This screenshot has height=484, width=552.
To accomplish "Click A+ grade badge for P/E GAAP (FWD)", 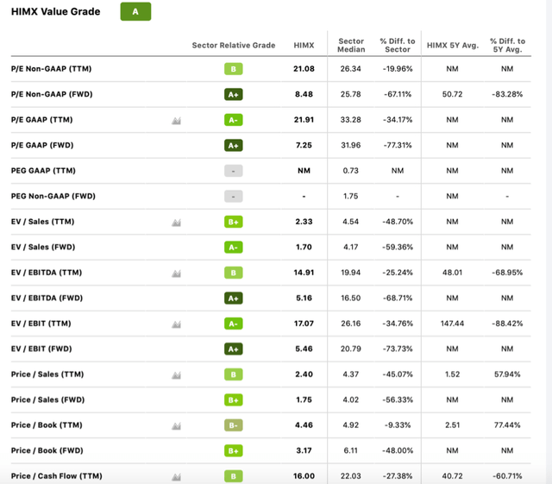I will 234,146.
